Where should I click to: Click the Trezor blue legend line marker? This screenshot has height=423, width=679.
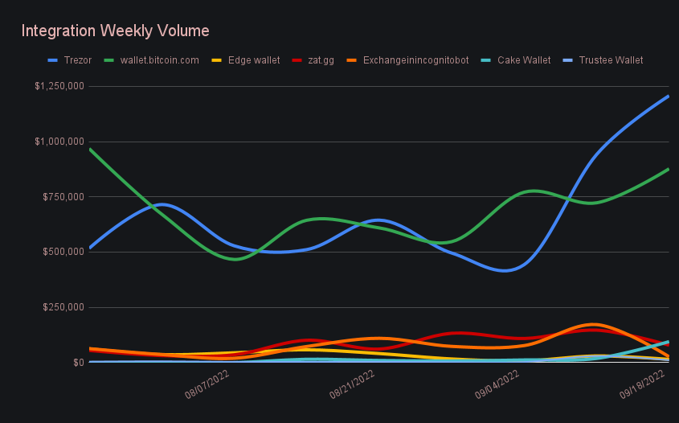53,60
